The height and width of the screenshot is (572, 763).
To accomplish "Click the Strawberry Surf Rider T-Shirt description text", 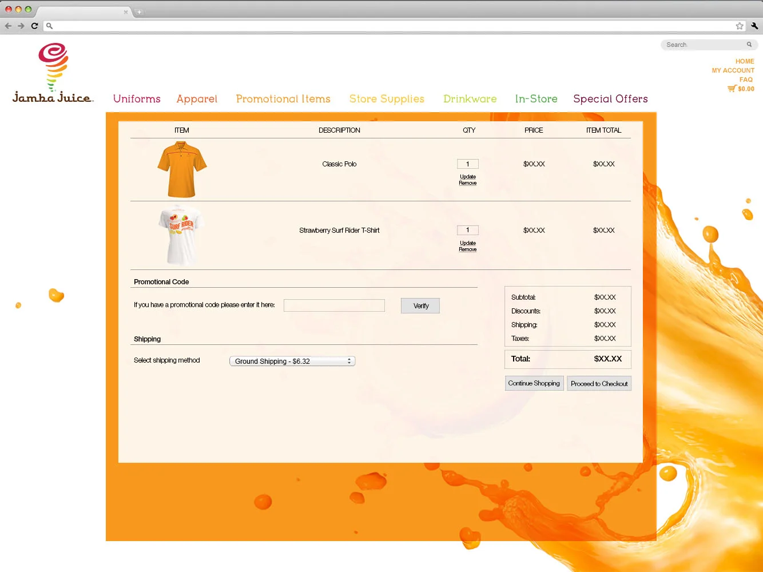I will click(339, 231).
